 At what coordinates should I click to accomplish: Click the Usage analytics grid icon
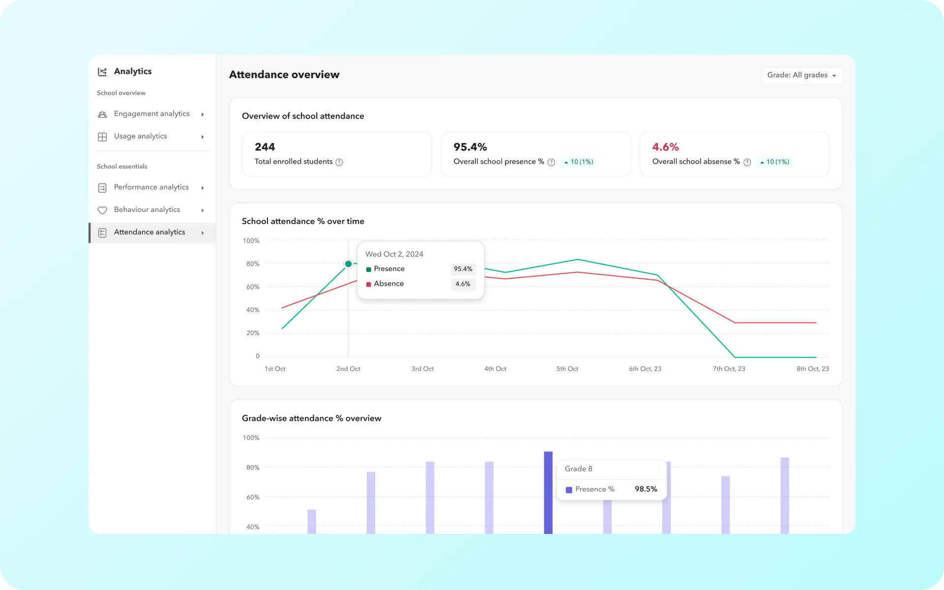tap(102, 137)
